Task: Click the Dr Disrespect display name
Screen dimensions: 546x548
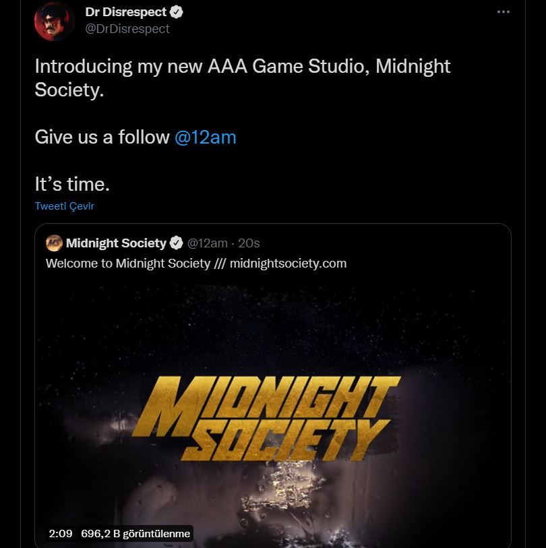Action: pyautogui.click(x=126, y=12)
